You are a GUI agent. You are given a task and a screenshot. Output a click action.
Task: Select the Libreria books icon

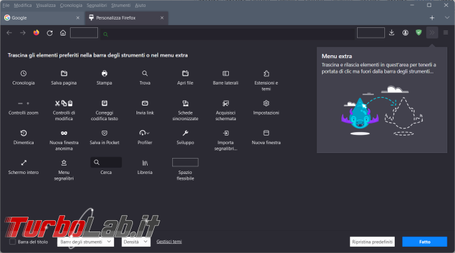point(145,163)
